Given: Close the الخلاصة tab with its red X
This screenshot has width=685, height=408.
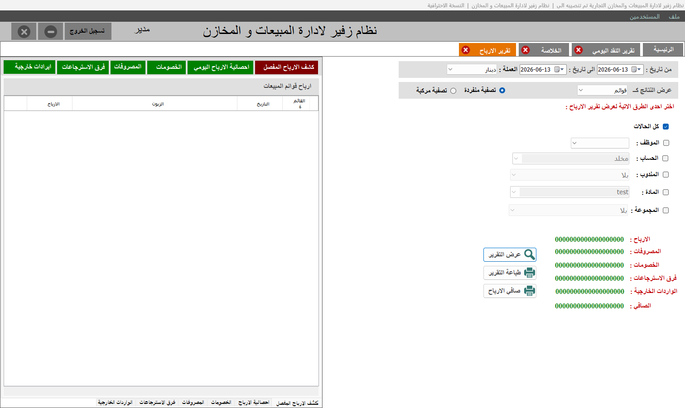Looking at the screenshot, I should 526,50.
